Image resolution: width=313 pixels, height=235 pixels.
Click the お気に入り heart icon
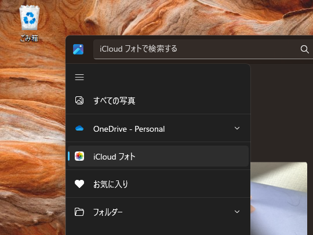click(x=79, y=184)
